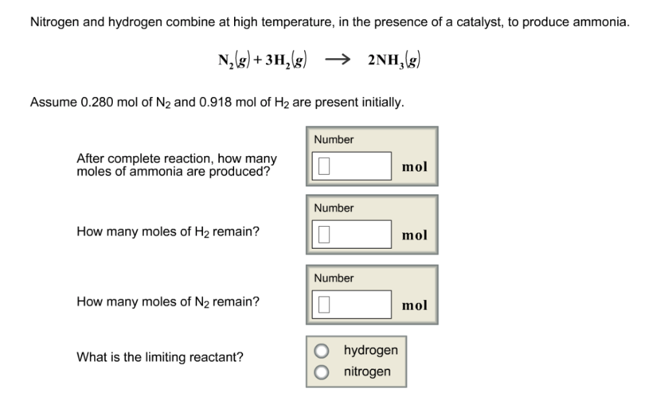
Task: Click inside the H2 remaining input field
Action: pos(353,235)
